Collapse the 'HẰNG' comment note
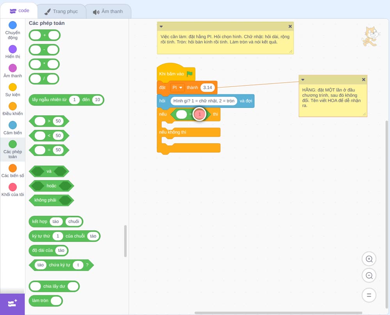This screenshot has width=390, height=315. (303, 80)
